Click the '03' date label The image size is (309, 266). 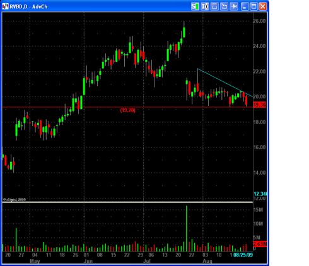click(x=206, y=255)
